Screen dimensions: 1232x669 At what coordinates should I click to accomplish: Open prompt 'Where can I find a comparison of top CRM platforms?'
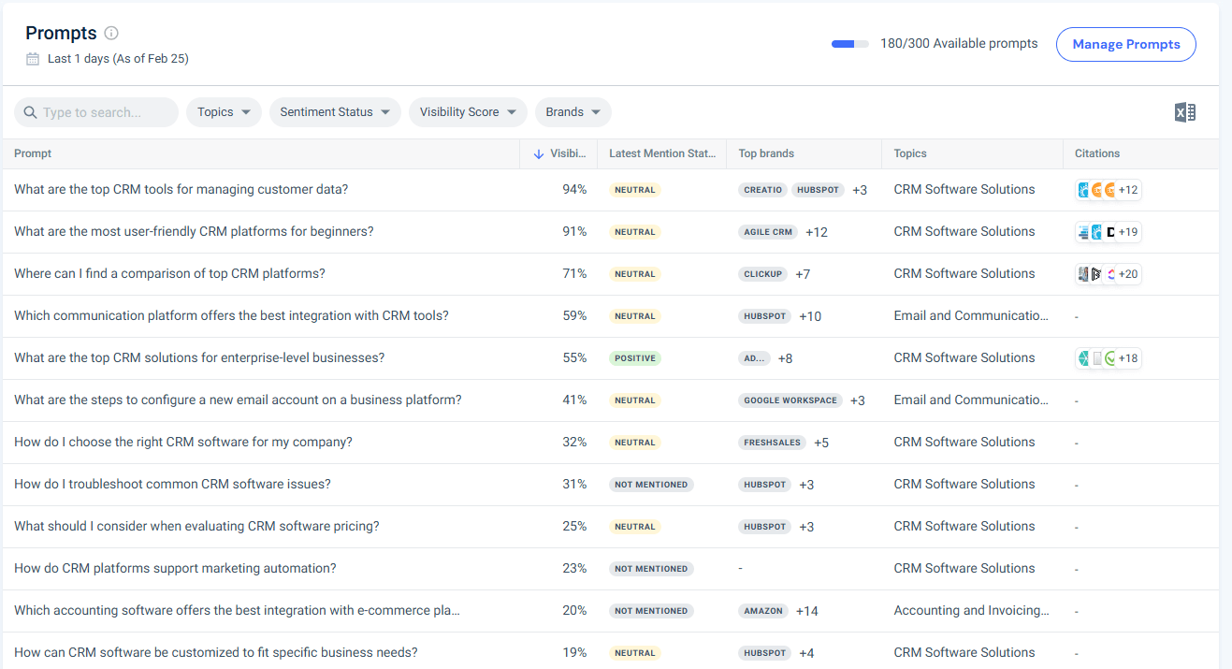(x=169, y=274)
